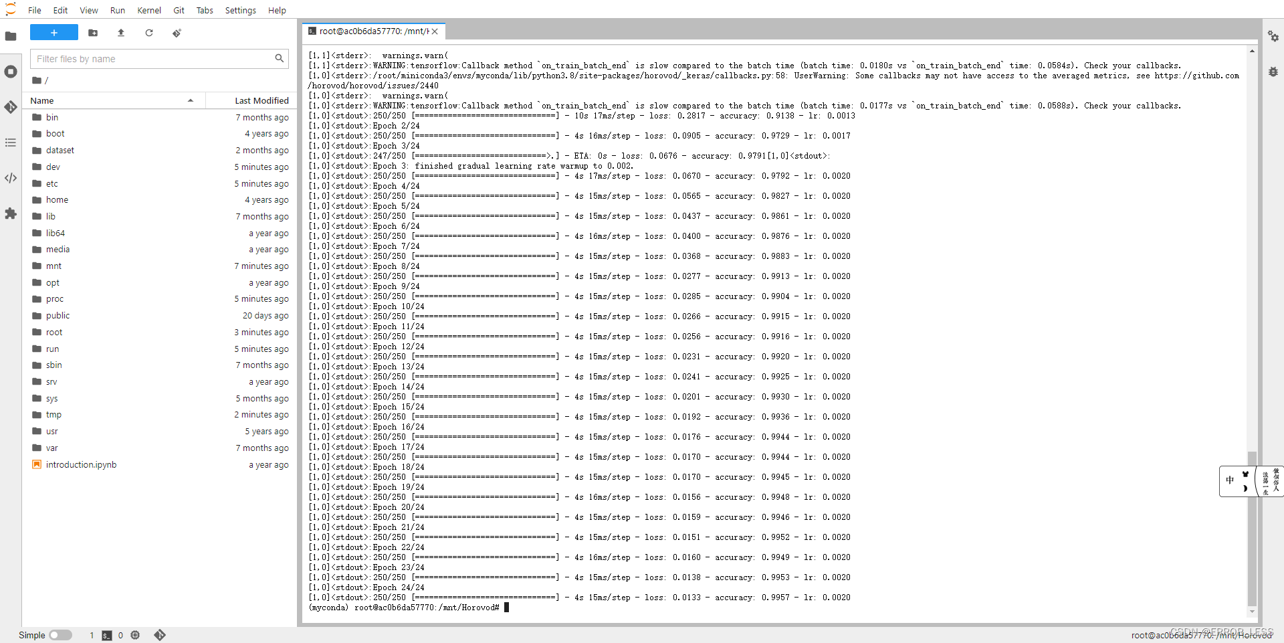Open the View menu

pyautogui.click(x=89, y=10)
